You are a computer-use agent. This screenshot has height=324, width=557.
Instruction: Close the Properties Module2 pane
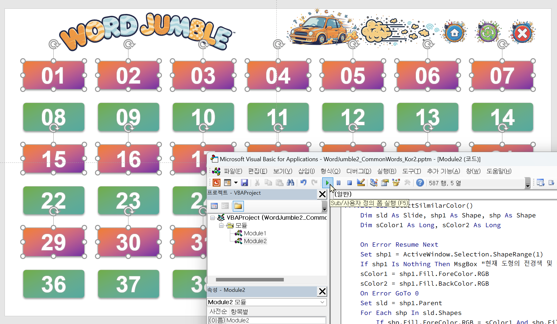click(x=322, y=292)
